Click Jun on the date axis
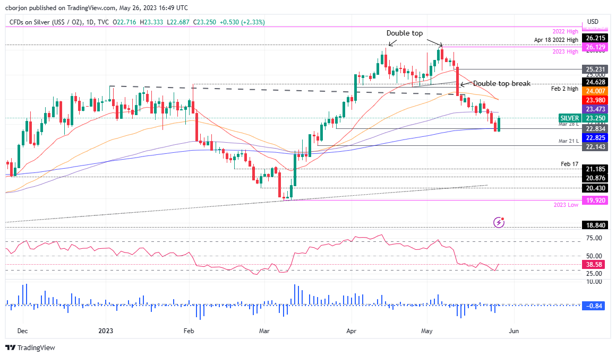The image size is (616, 357). point(513,330)
